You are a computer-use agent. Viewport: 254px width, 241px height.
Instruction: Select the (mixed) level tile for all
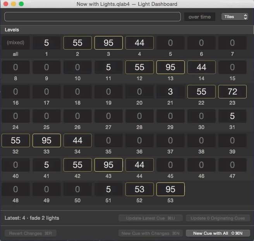[x=15, y=43]
